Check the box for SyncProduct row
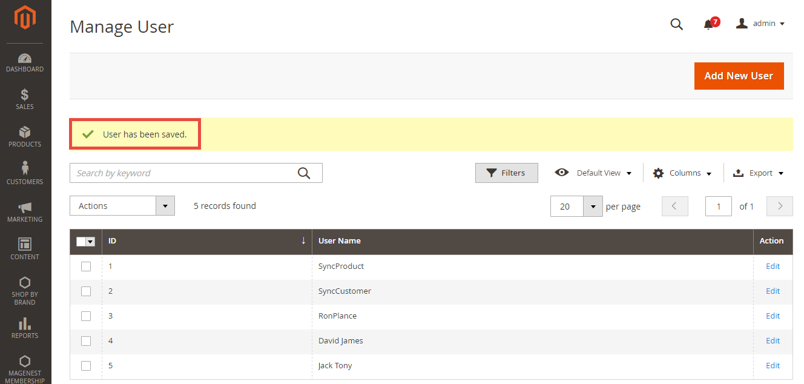Image resolution: width=804 pixels, height=384 pixels. click(x=86, y=266)
